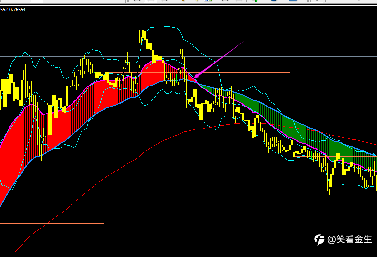Viewport: 377px width, 257px height.
Task: Select the orange horizontal line at bottom left
Action: point(52,224)
